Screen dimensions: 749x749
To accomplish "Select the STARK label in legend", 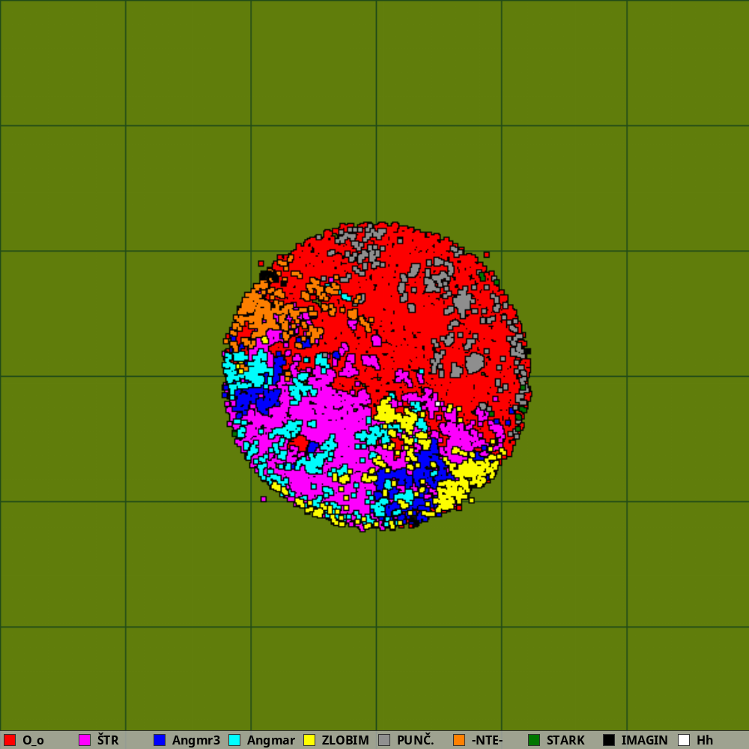I will click(x=565, y=740).
